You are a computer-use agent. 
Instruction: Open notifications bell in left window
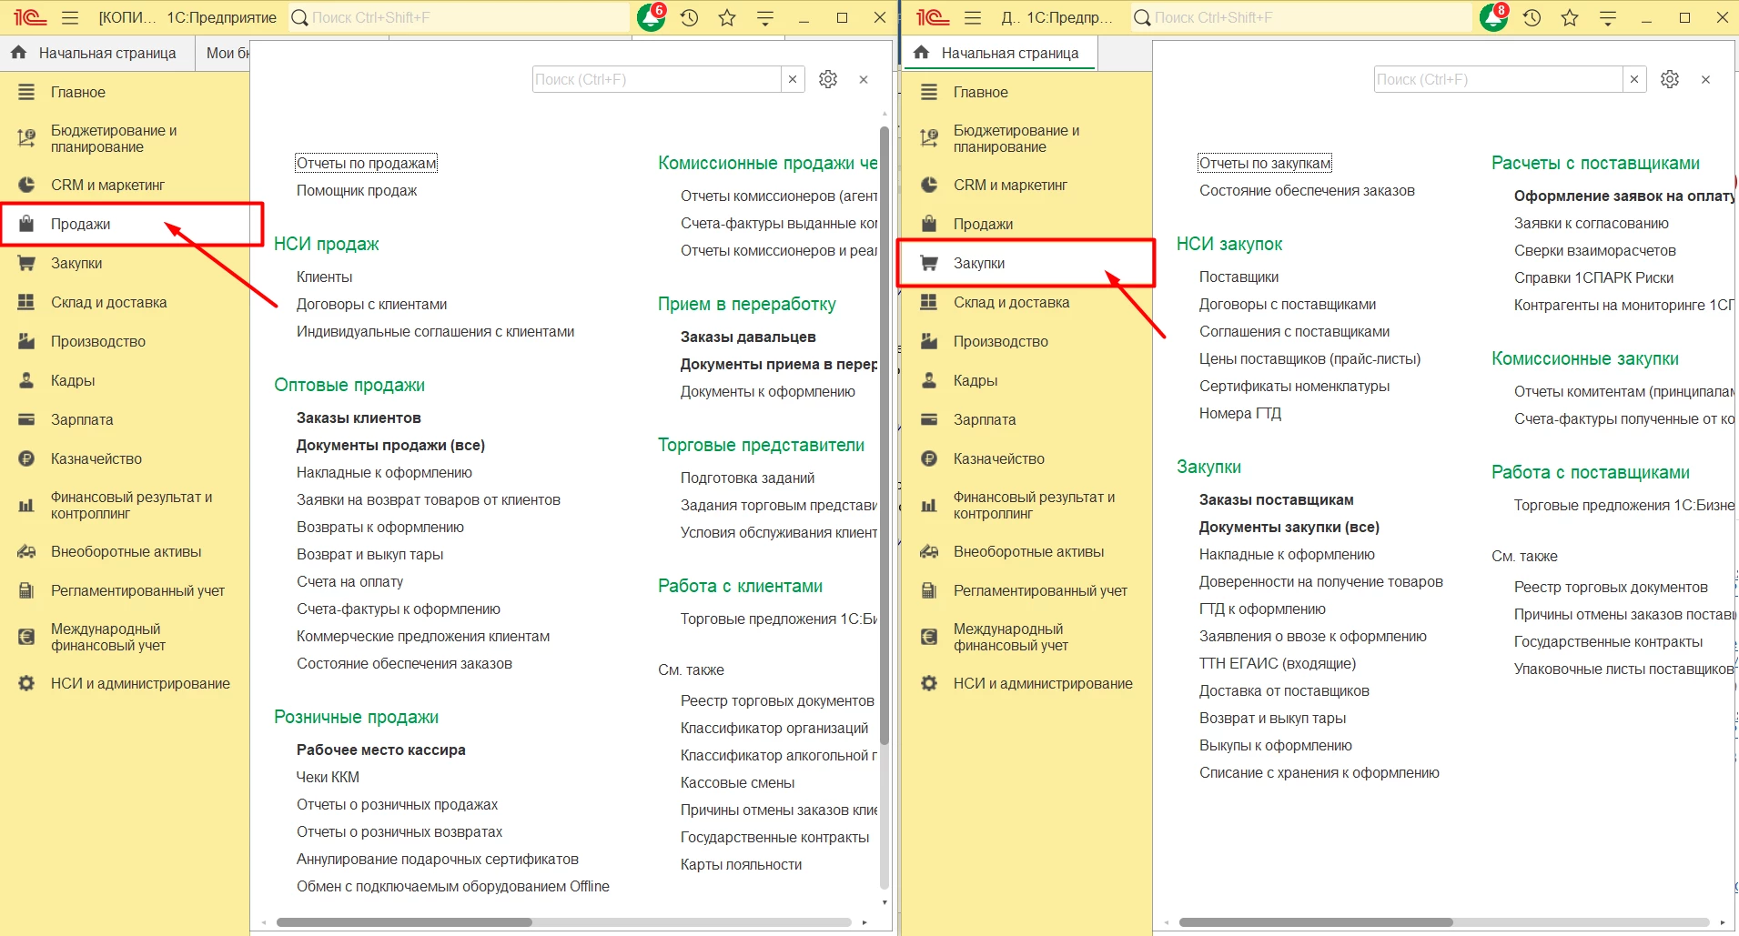click(652, 17)
